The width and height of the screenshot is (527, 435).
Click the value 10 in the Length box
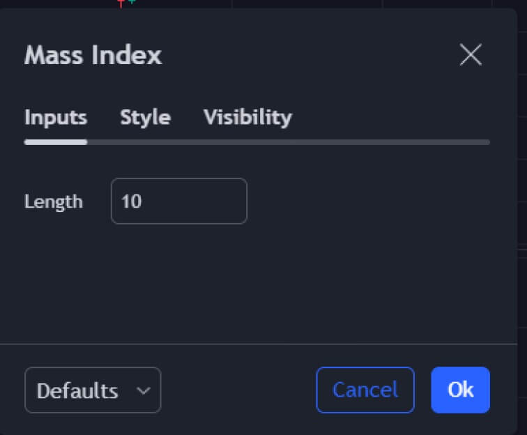point(131,202)
